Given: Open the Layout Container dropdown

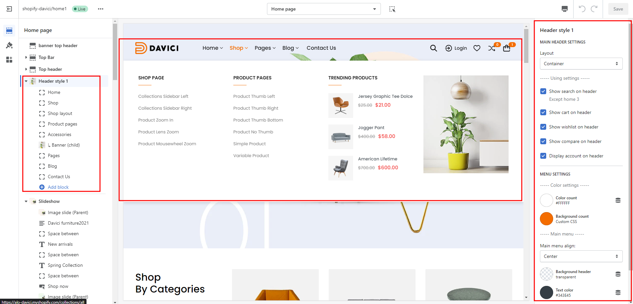Looking at the screenshot, I should (581, 64).
